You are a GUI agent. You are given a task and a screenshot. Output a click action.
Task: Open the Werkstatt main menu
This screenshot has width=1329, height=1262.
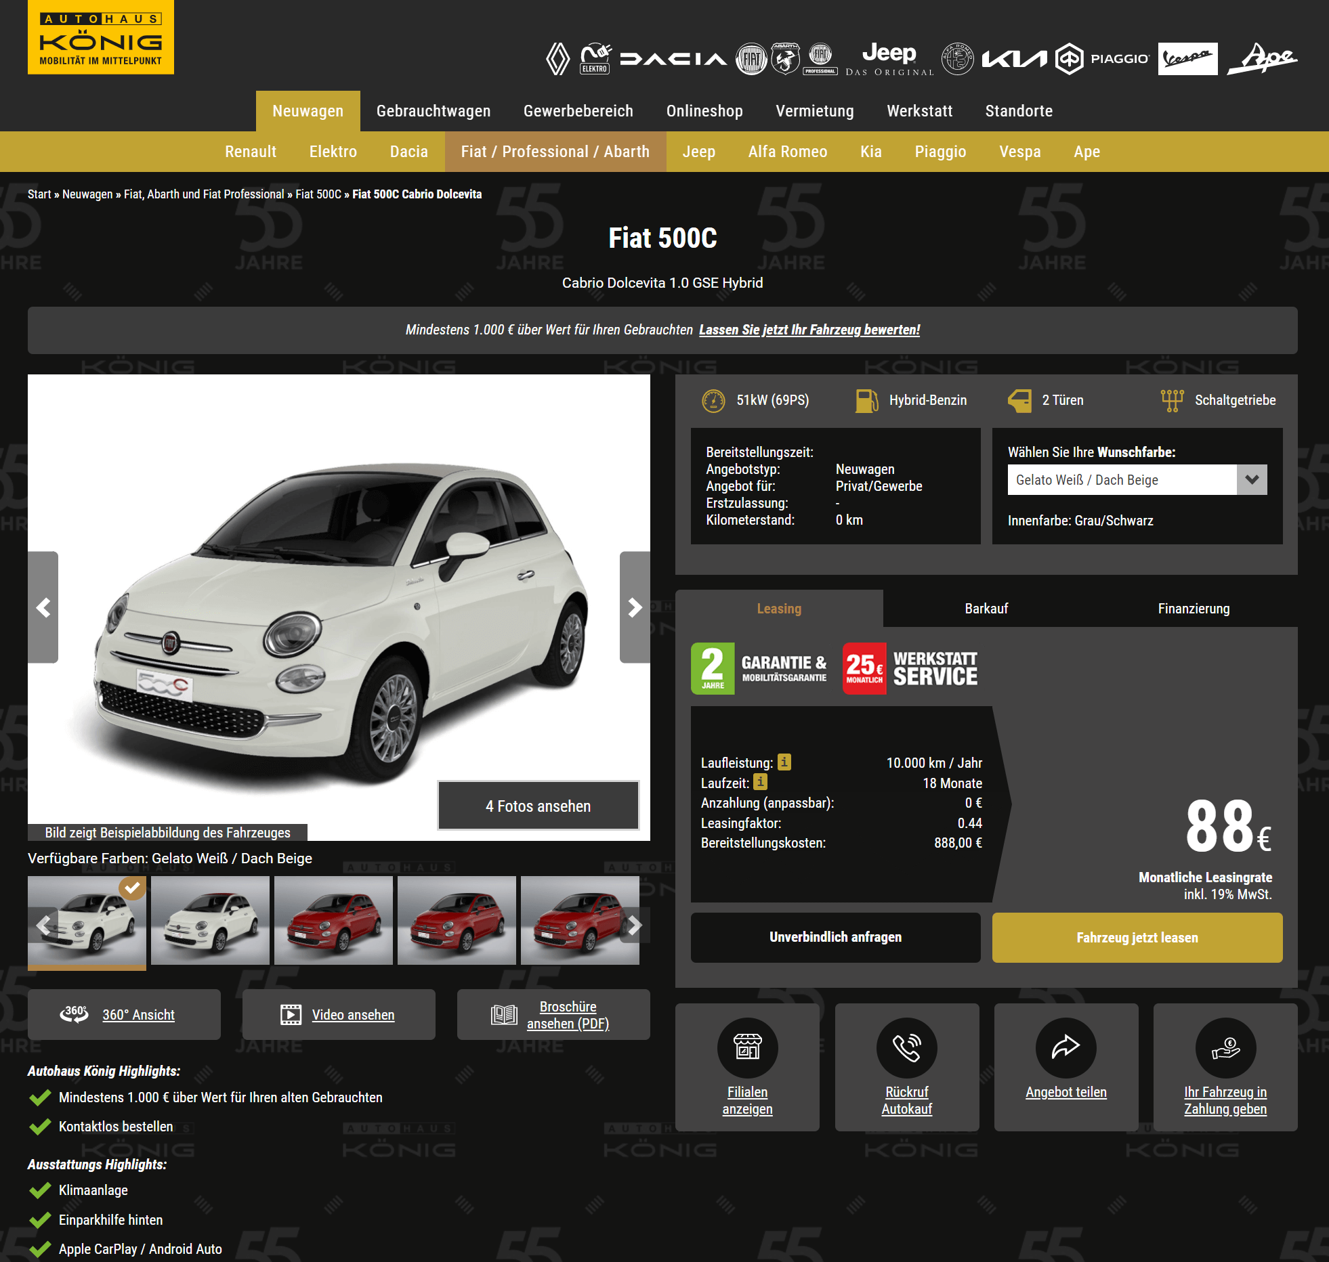click(920, 111)
